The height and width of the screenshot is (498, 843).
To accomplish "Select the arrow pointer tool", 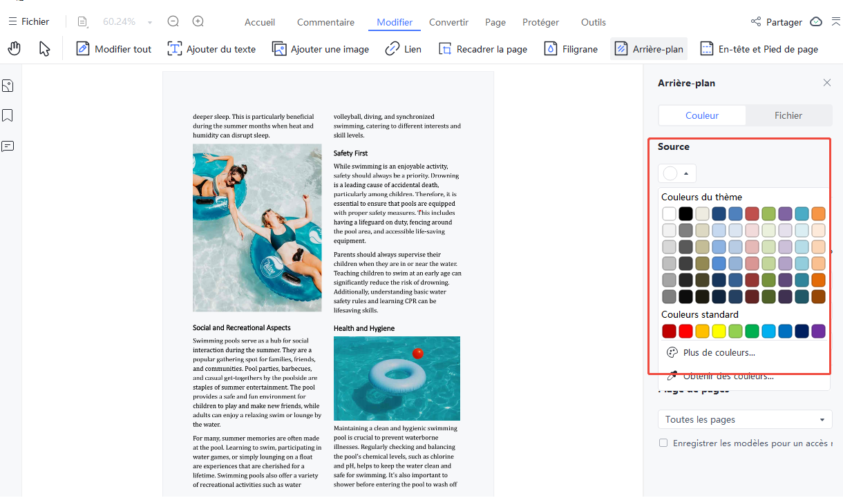I will pyautogui.click(x=44, y=48).
